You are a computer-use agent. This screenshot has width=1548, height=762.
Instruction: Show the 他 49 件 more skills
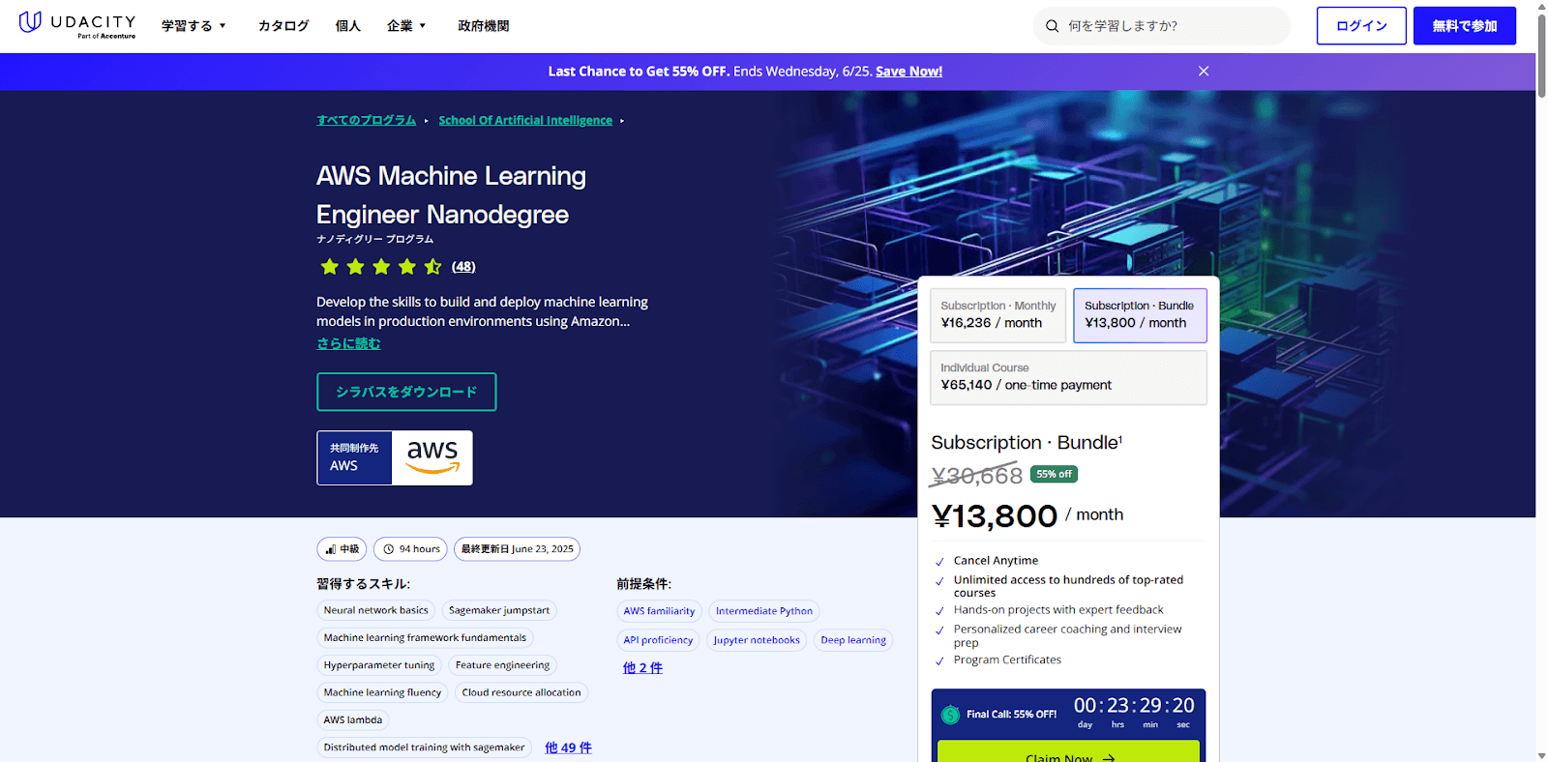568,747
